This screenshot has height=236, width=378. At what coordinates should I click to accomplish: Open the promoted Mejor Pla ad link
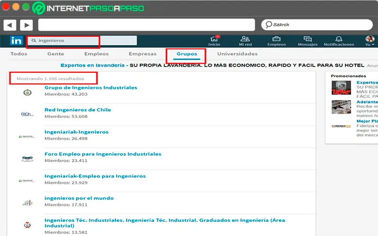point(367,121)
